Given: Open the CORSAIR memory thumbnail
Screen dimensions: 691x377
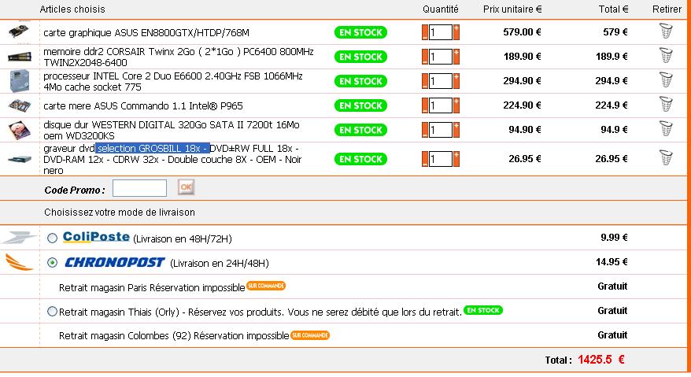Looking at the screenshot, I should (x=20, y=57).
